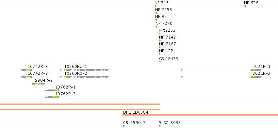
Task: Select the 2621R-1 transcript glyph
Action: [229, 70]
